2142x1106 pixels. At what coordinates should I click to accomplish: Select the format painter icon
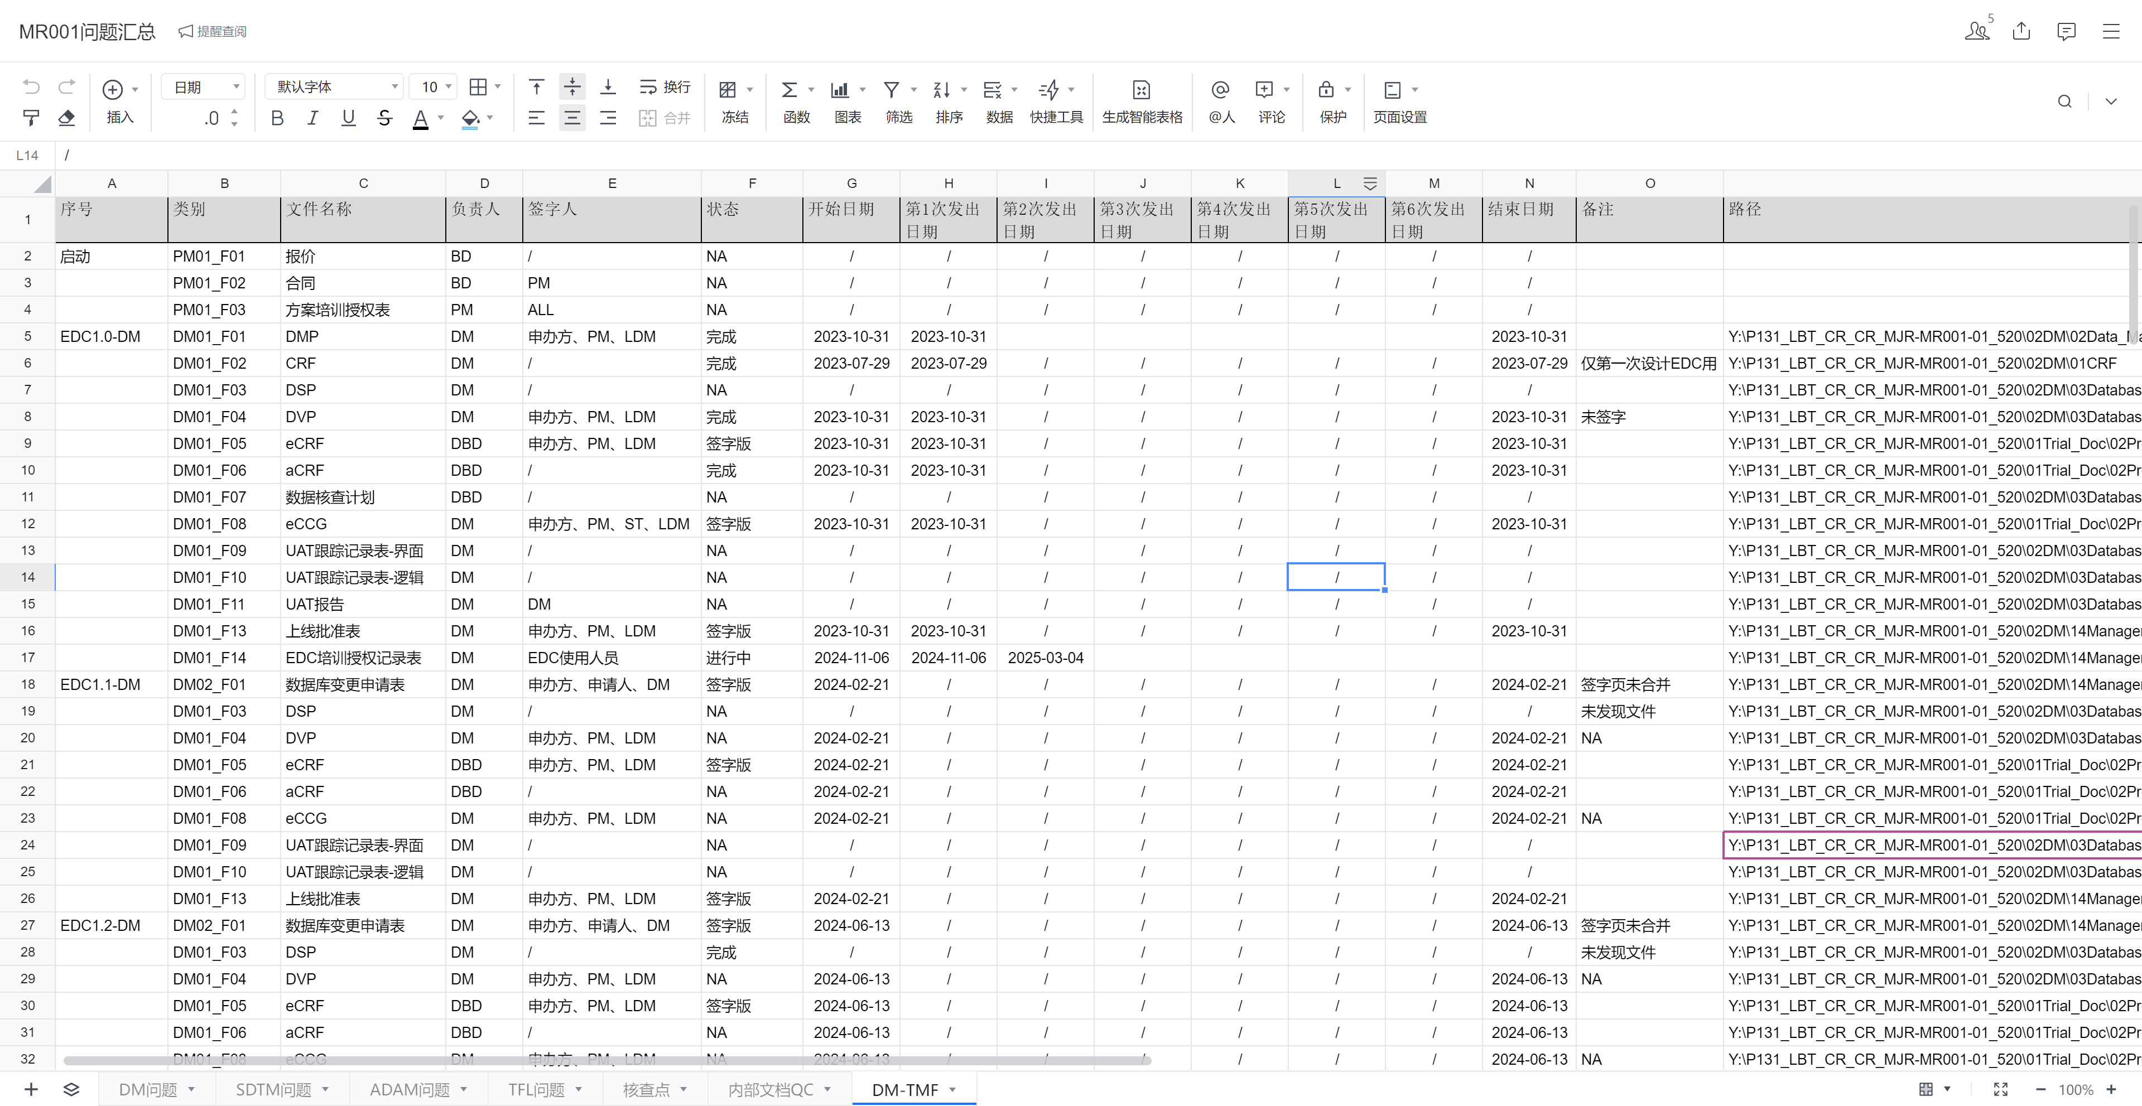(x=31, y=118)
